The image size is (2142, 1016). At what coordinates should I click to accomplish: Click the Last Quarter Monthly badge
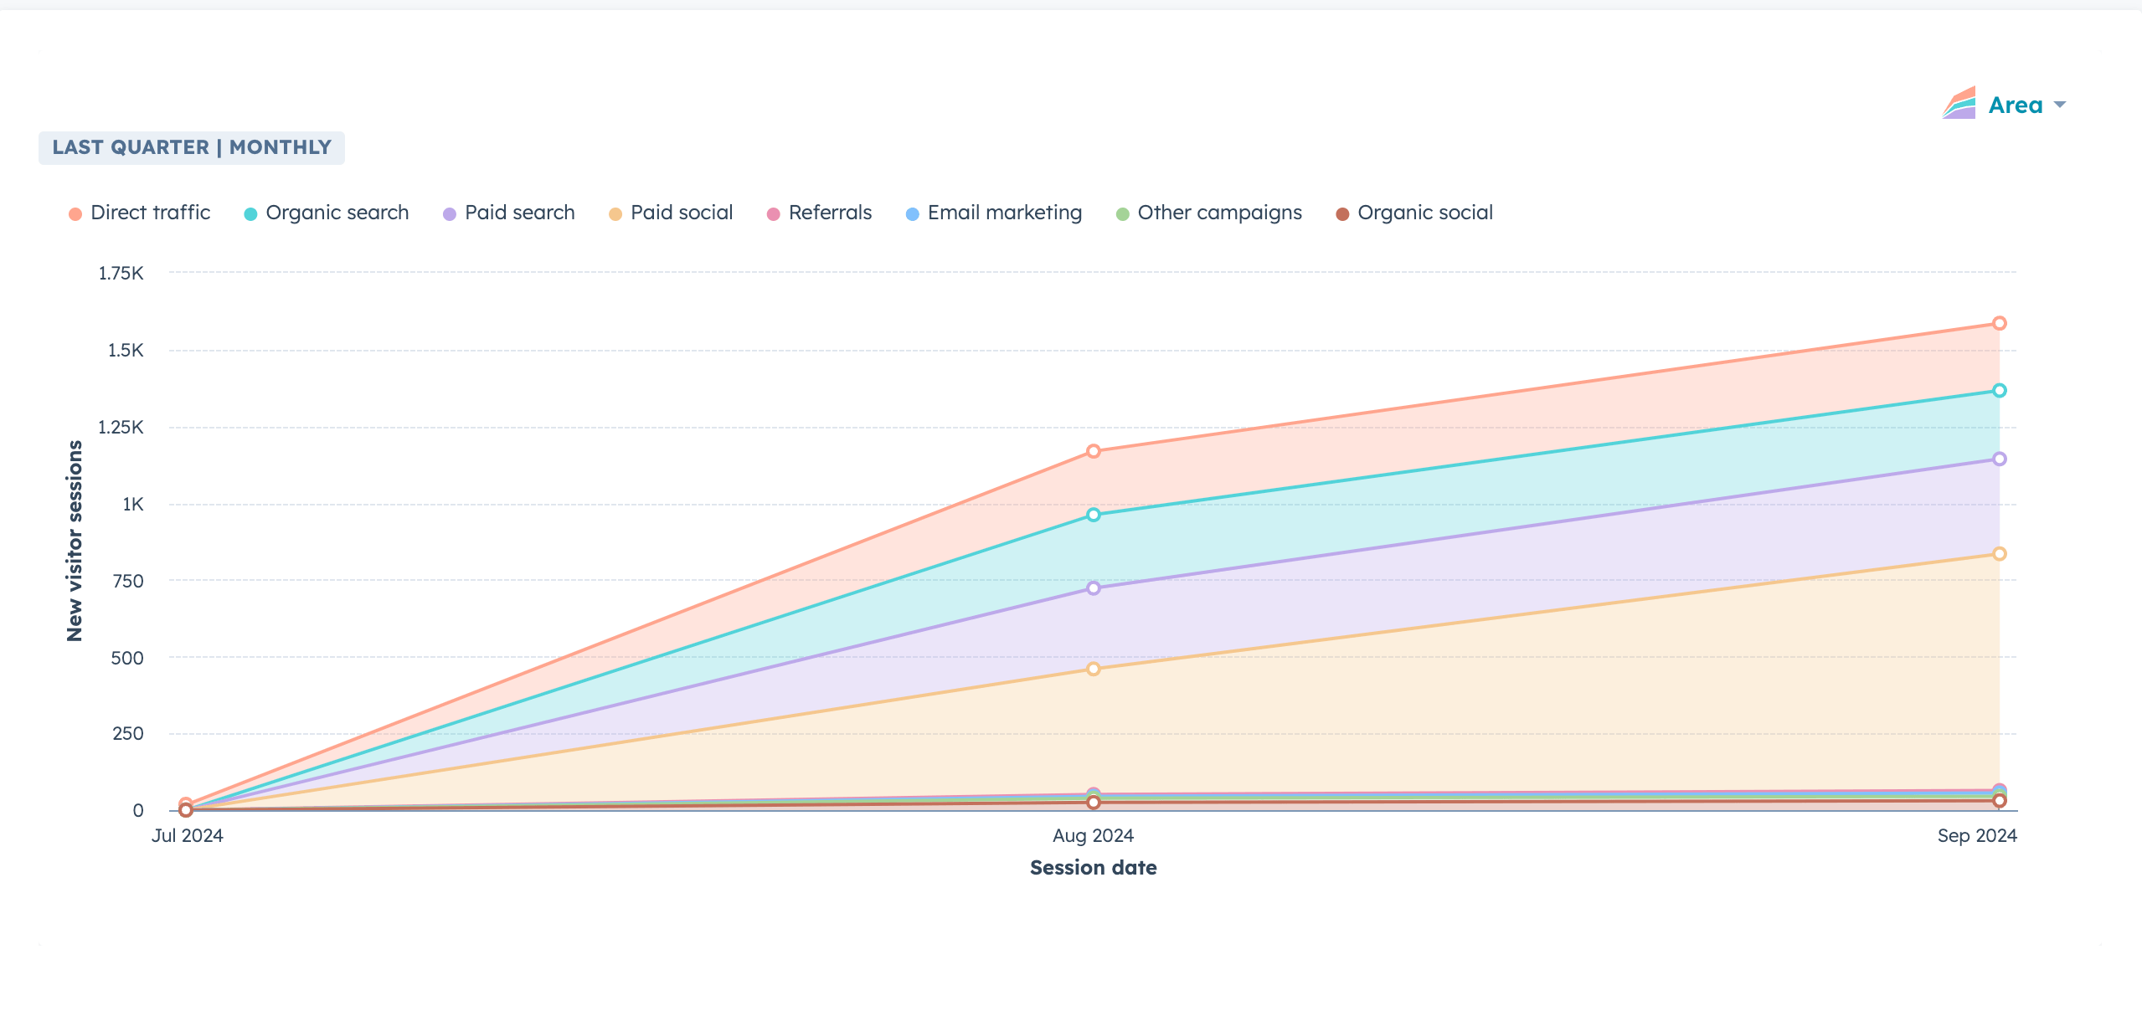point(192,147)
